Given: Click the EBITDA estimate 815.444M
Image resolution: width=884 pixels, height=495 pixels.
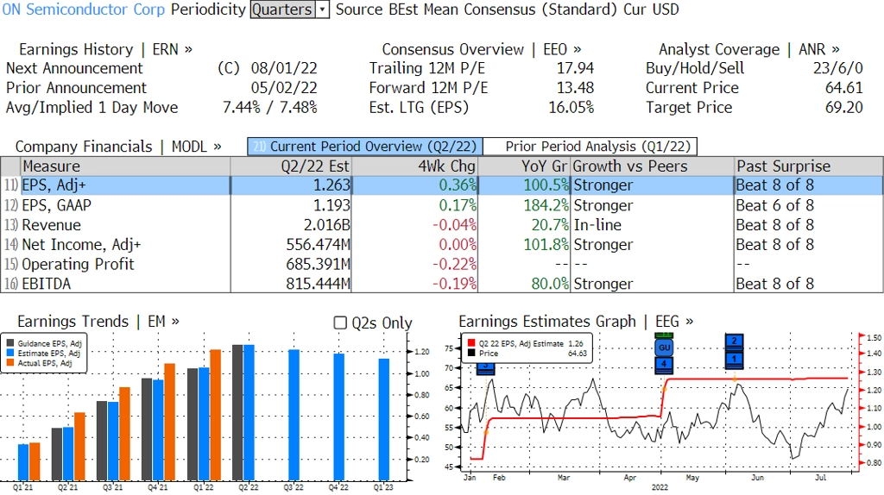Looking at the screenshot, I should (318, 283).
